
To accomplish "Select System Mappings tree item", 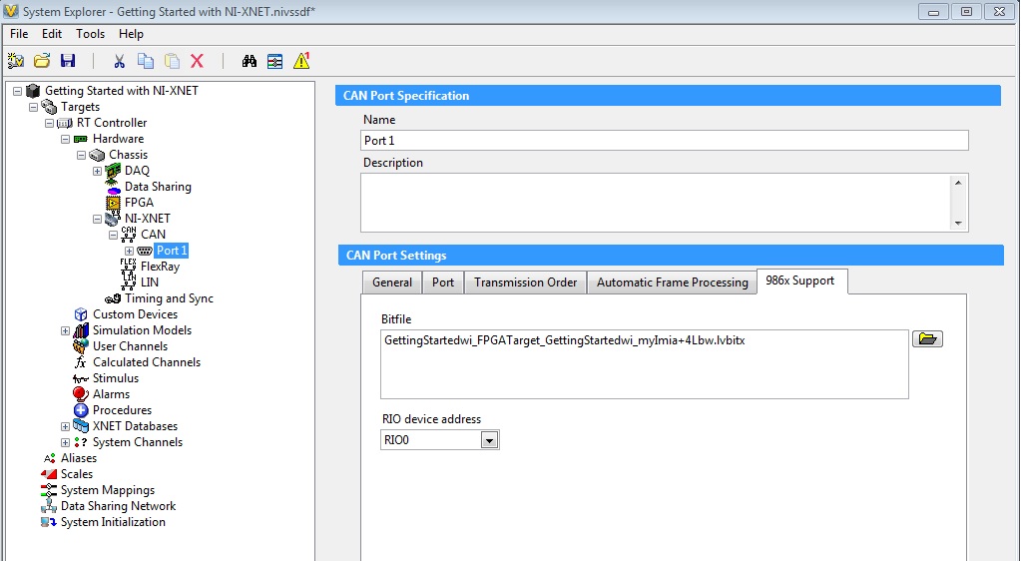I will pyautogui.click(x=108, y=490).
